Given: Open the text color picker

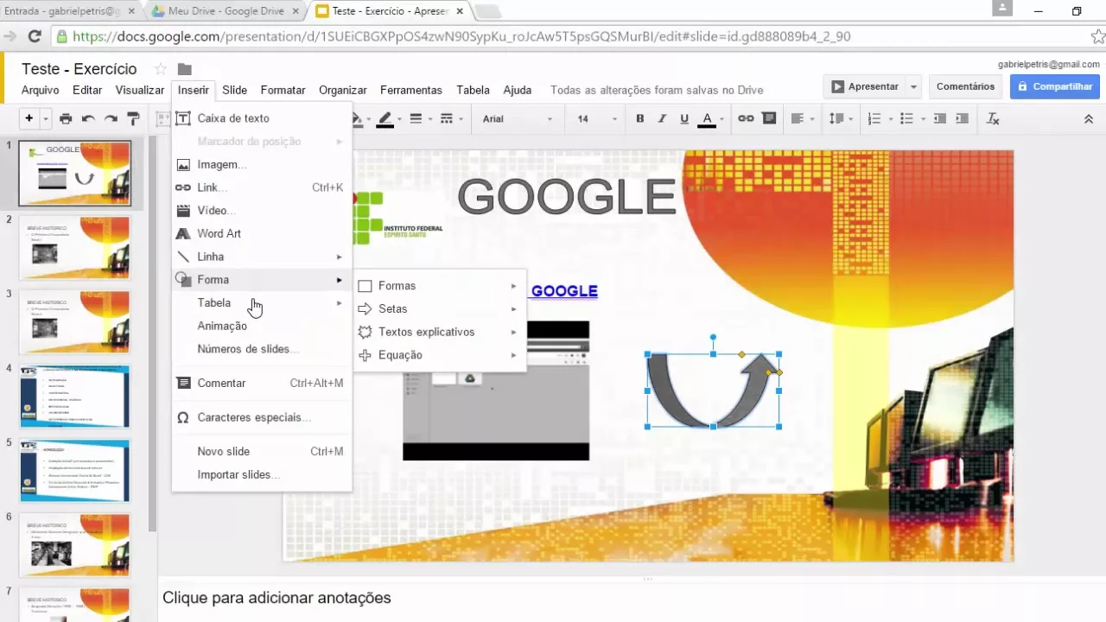Looking at the screenshot, I should click(710, 118).
